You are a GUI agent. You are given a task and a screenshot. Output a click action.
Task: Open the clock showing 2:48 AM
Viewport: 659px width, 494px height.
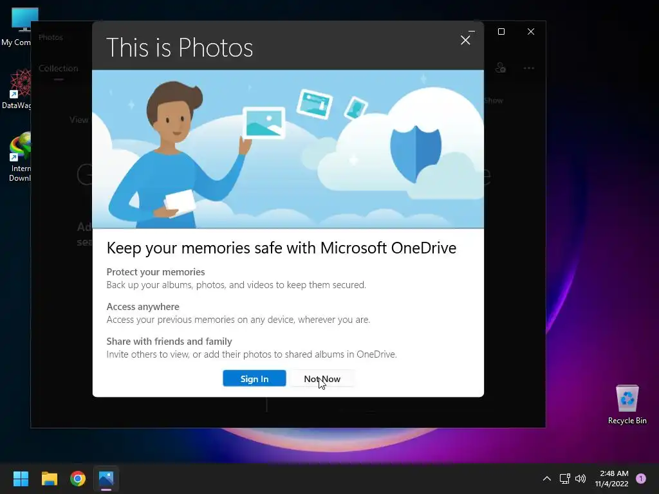(x=611, y=479)
